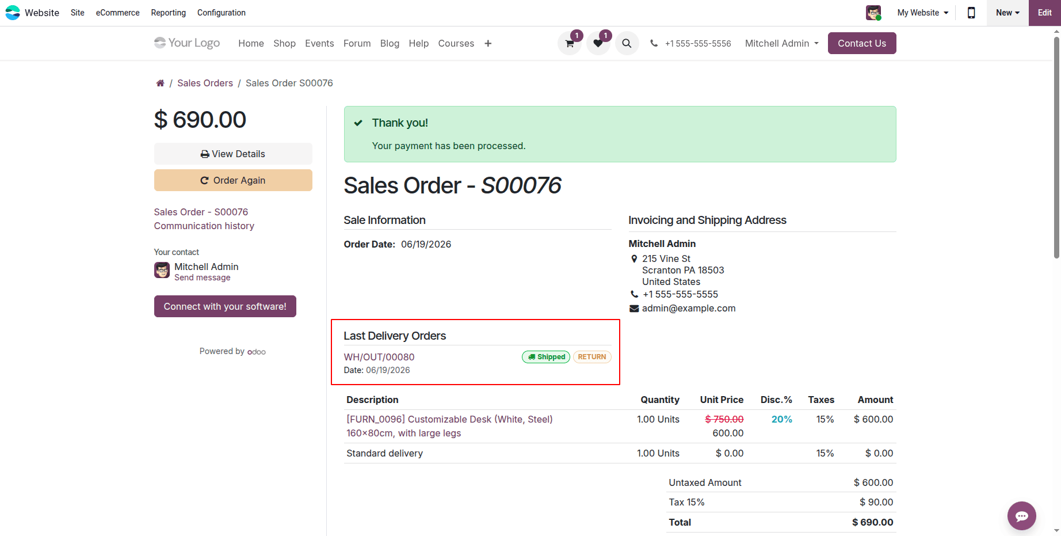This screenshot has height=536, width=1061.
Task: Open the Help page
Action: 419,43
